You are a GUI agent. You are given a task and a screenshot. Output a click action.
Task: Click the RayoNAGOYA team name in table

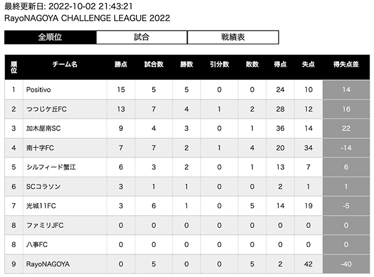(48, 264)
